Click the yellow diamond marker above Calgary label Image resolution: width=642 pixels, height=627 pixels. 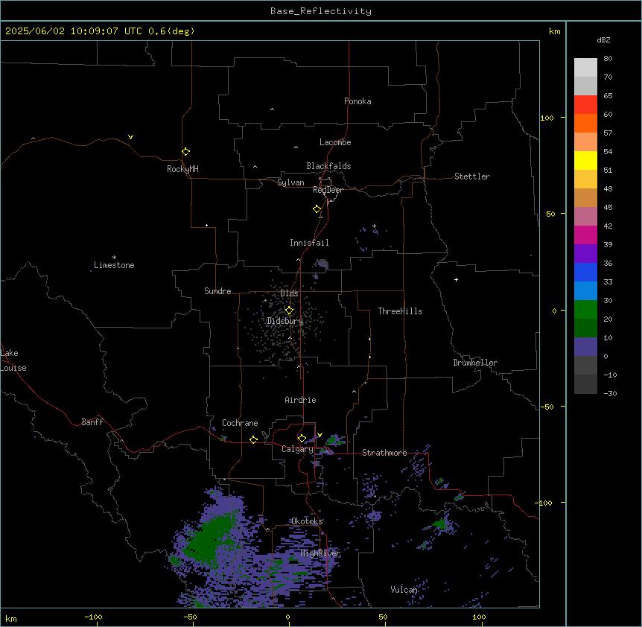pyautogui.click(x=302, y=439)
